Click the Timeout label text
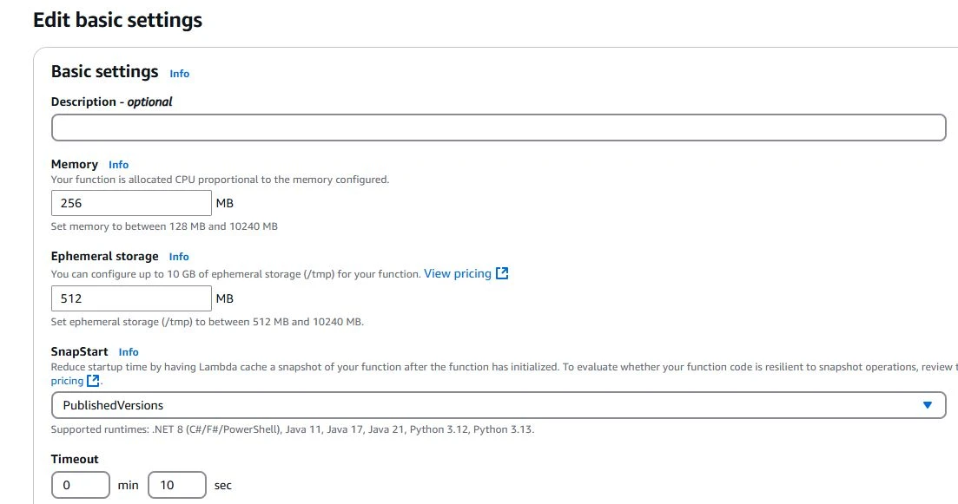The width and height of the screenshot is (958, 504). point(75,459)
